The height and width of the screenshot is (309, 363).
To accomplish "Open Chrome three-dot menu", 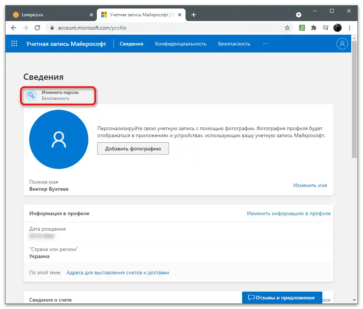I will tap(349, 28).
